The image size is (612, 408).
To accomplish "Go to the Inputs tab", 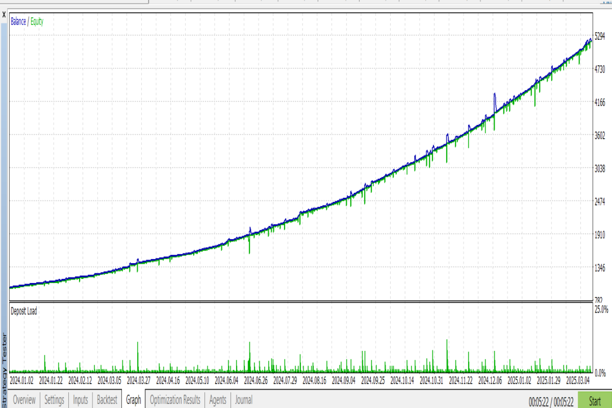I will pyautogui.click(x=81, y=400).
